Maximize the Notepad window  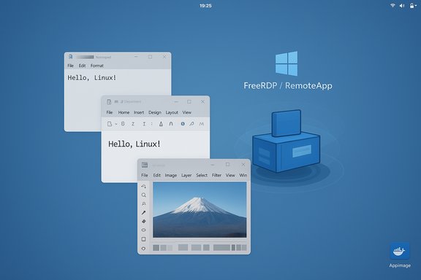[150, 57]
